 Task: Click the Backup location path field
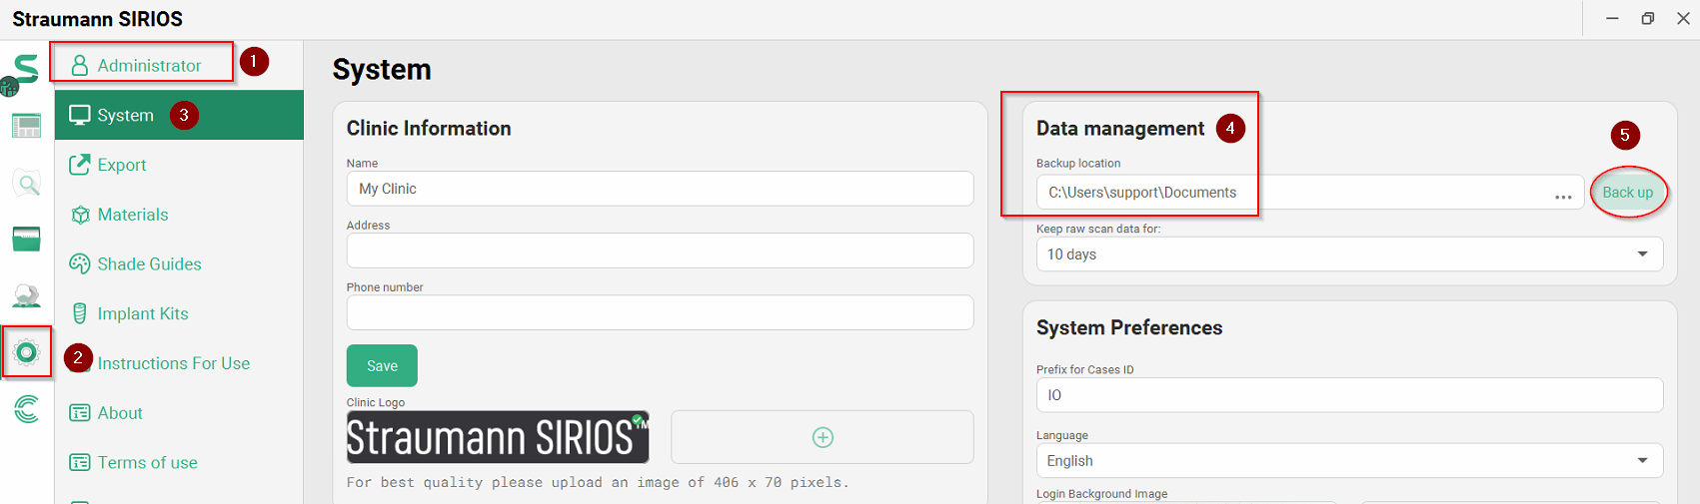point(1310,193)
